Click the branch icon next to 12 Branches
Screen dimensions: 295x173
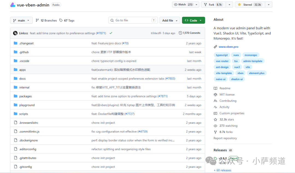37,20
